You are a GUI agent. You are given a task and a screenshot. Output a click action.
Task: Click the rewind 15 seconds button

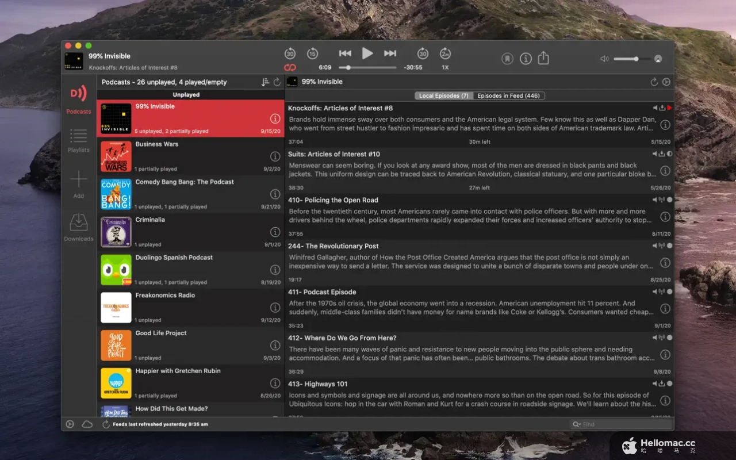click(312, 53)
